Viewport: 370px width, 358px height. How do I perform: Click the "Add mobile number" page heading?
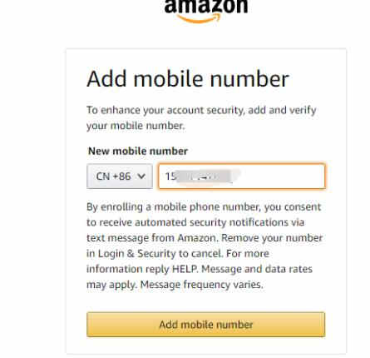pyautogui.click(x=188, y=79)
